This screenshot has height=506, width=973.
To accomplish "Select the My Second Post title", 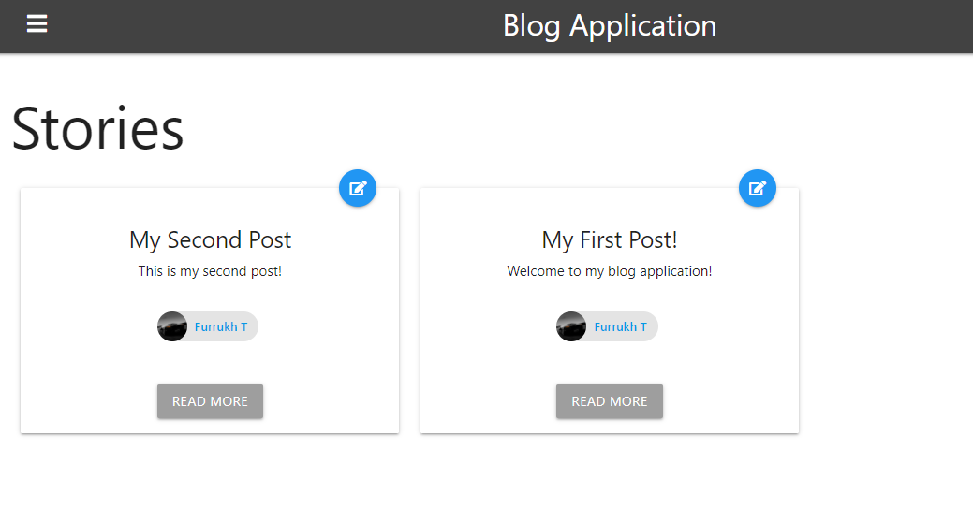I will pyautogui.click(x=210, y=240).
